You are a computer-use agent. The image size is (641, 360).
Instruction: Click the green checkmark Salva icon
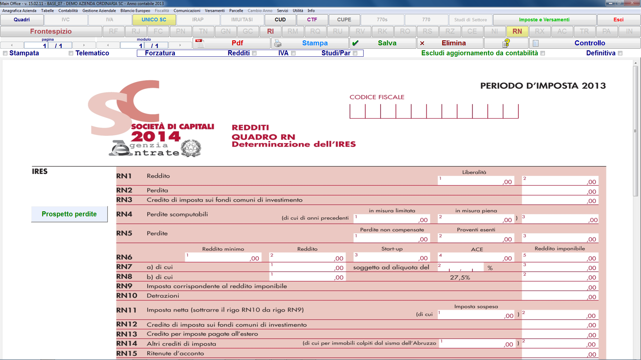pos(355,43)
